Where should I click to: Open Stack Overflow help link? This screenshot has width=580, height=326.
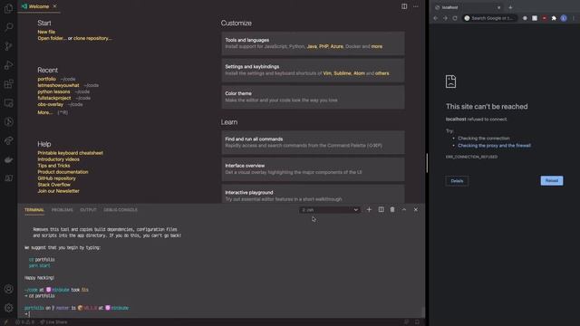pos(54,185)
